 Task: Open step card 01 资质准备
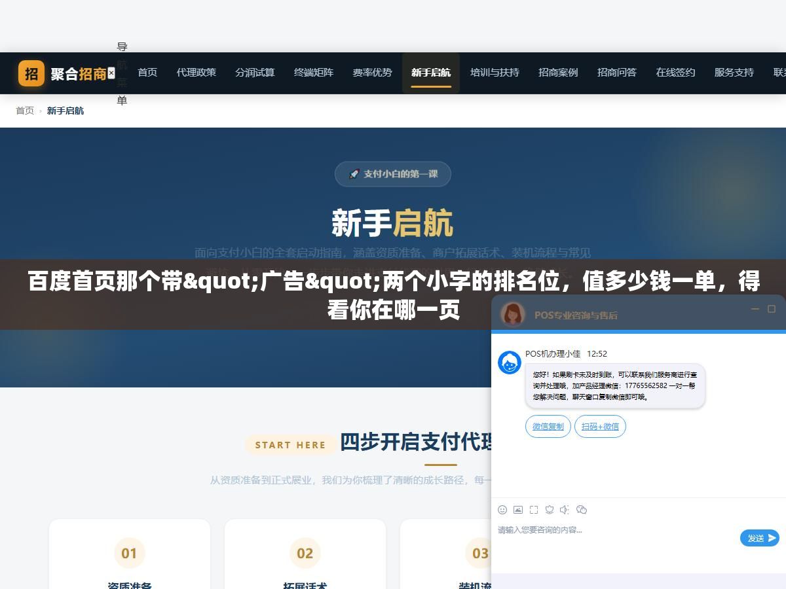coord(130,554)
